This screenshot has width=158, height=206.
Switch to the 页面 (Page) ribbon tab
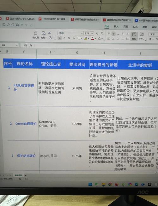point(126,27)
